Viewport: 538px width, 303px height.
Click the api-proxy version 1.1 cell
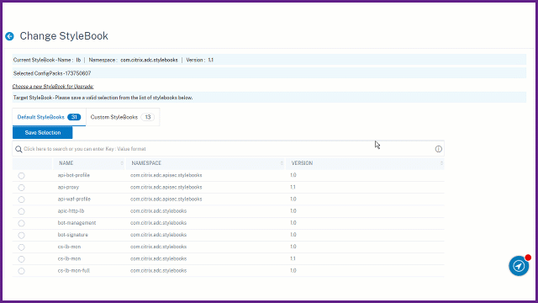293,187
